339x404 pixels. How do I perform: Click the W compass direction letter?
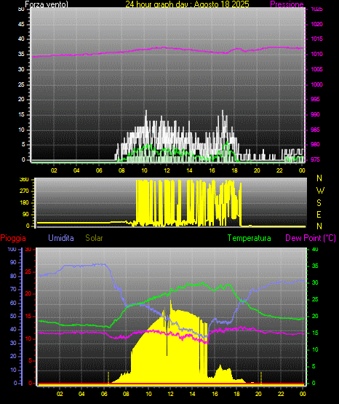(x=320, y=191)
